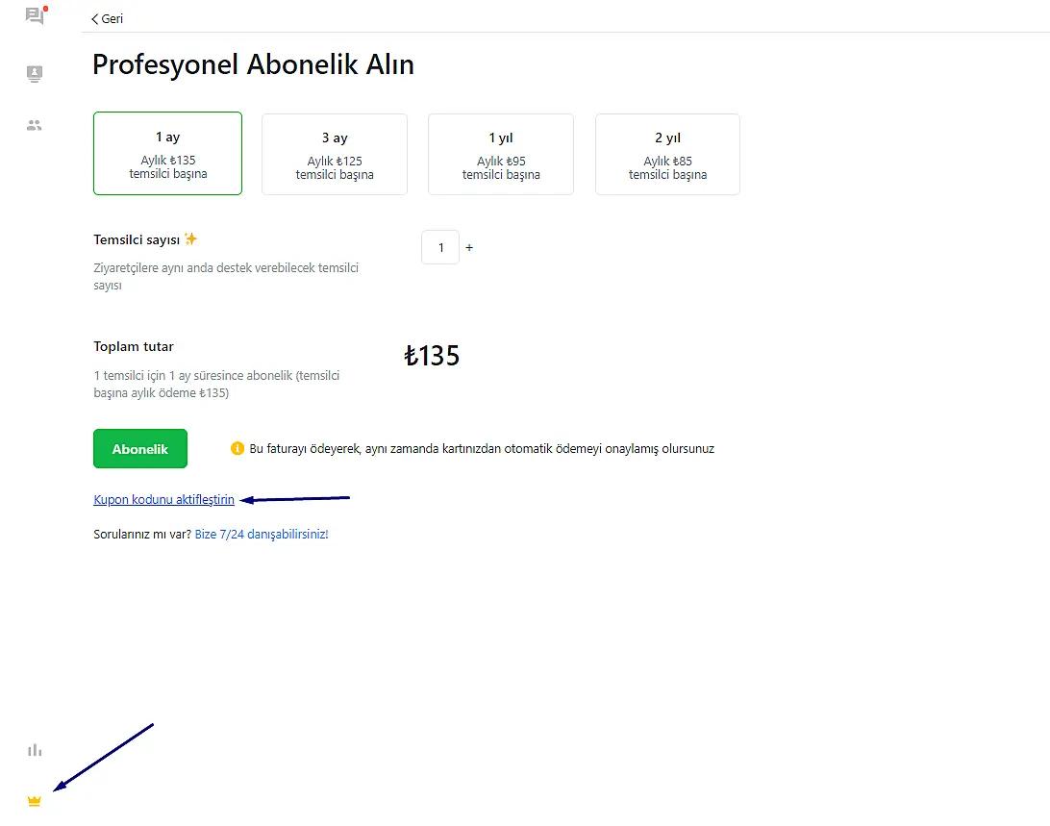Click the yellow info icon beside Abonelik
Viewport: 1050px width, 826px height.
[x=237, y=448]
